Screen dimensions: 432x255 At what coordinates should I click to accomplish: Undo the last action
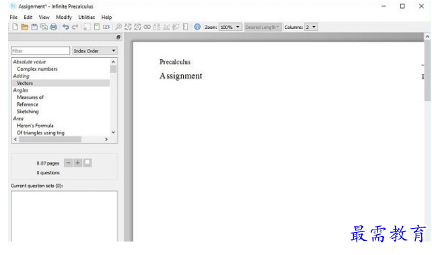tap(65, 27)
